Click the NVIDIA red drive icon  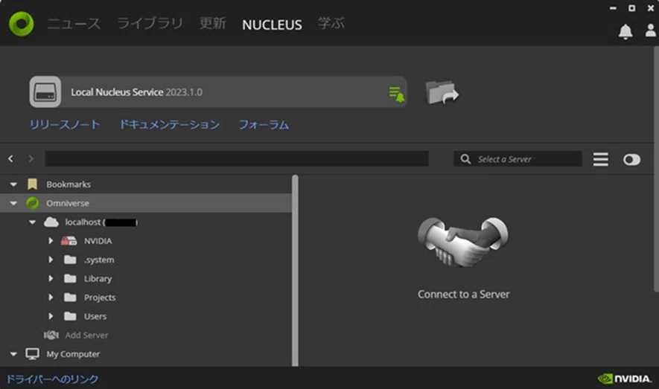point(69,241)
